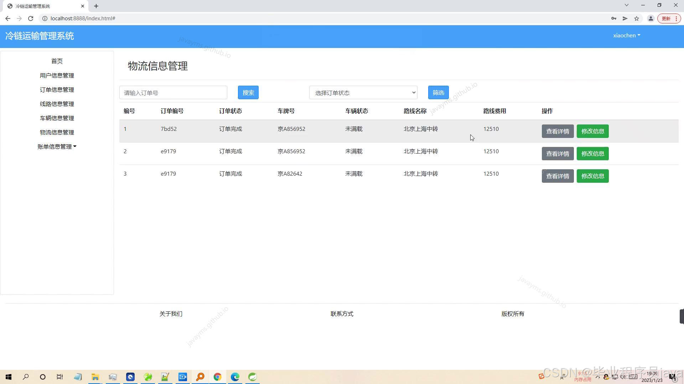684x384 pixels.
Task: Open Windows Search in the taskbar
Action: (25, 377)
